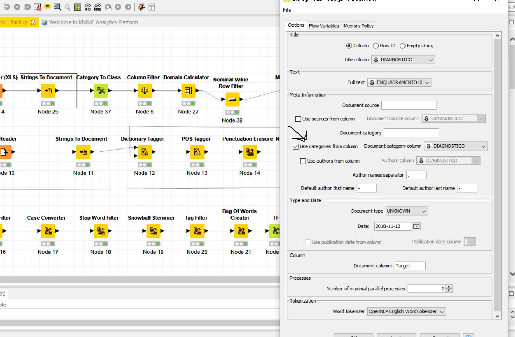Click the Domain Calculator node icon
515x337 pixels.
pos(188,91)
